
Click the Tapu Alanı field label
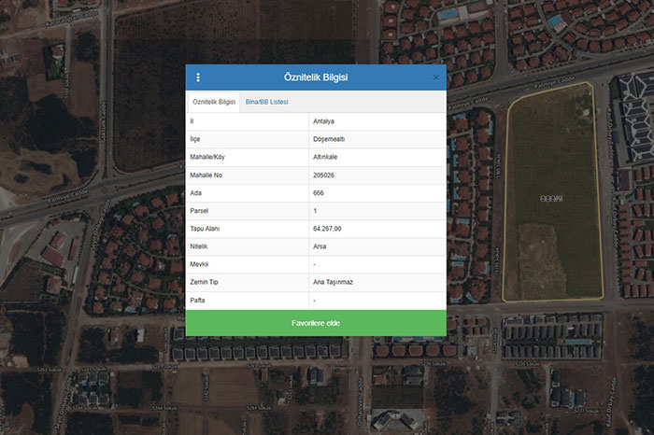tap(205, 229)
